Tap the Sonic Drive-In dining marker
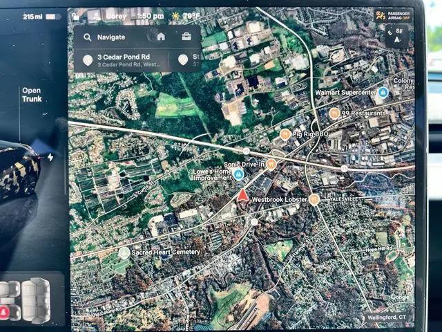 click(x=271, y=164)
